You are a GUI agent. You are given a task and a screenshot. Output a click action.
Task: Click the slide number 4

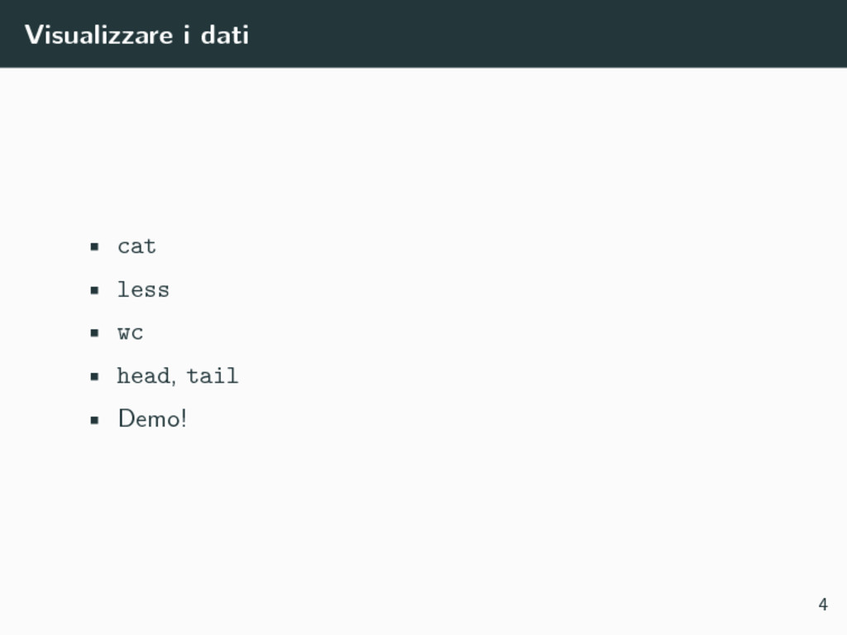[823, 604]
